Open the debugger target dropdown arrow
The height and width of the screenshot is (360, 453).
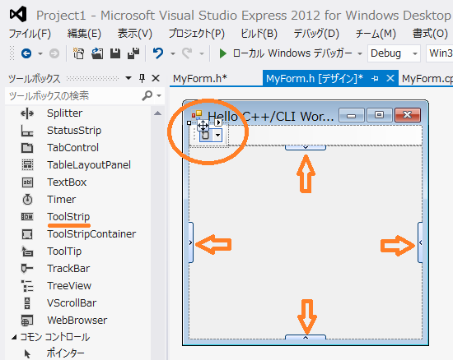pyautogui.click(x=360, y=54)
